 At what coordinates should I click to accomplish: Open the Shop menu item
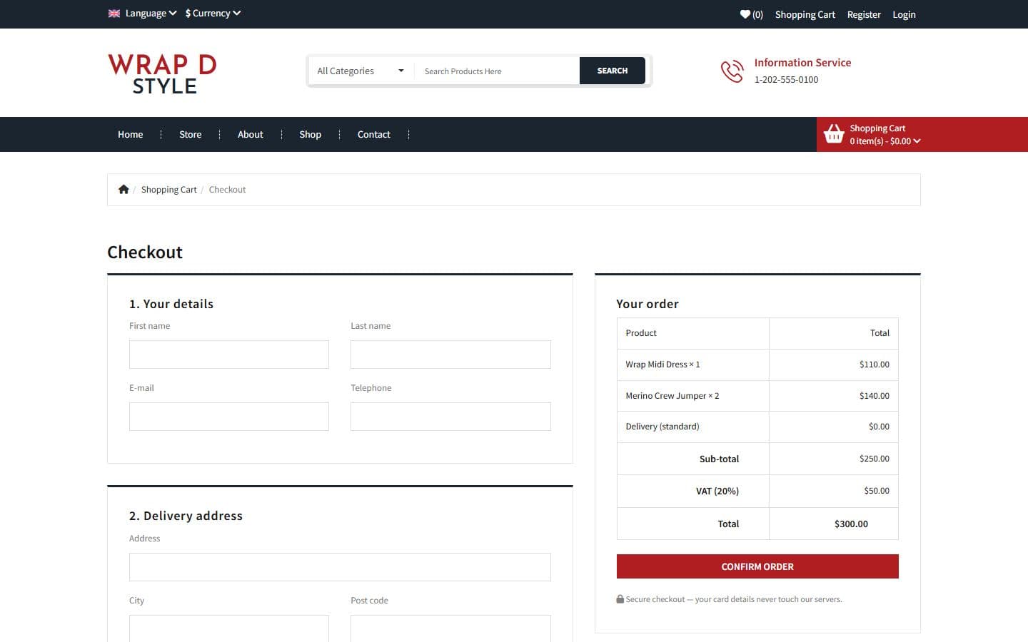point(311,135)
